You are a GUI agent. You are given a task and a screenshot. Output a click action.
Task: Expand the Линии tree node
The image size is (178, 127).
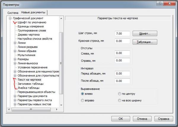pos(15,43)
